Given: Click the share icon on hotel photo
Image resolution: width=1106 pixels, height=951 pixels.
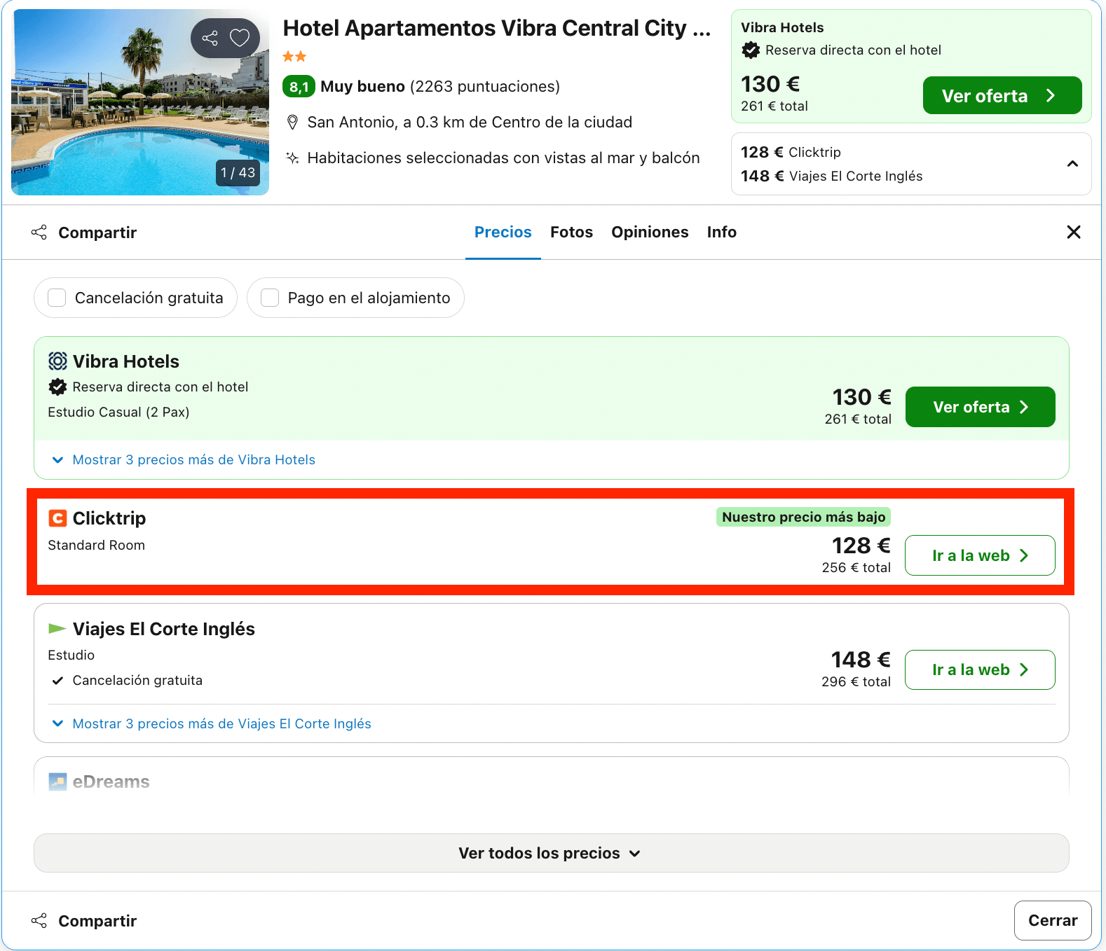Looking at the screenshot, I should pyautogui.click(x=210, y=38).
